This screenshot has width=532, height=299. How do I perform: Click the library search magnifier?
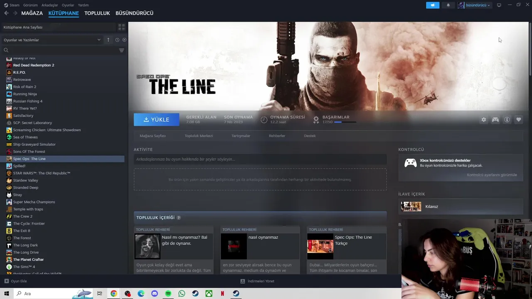pos(6,50)
